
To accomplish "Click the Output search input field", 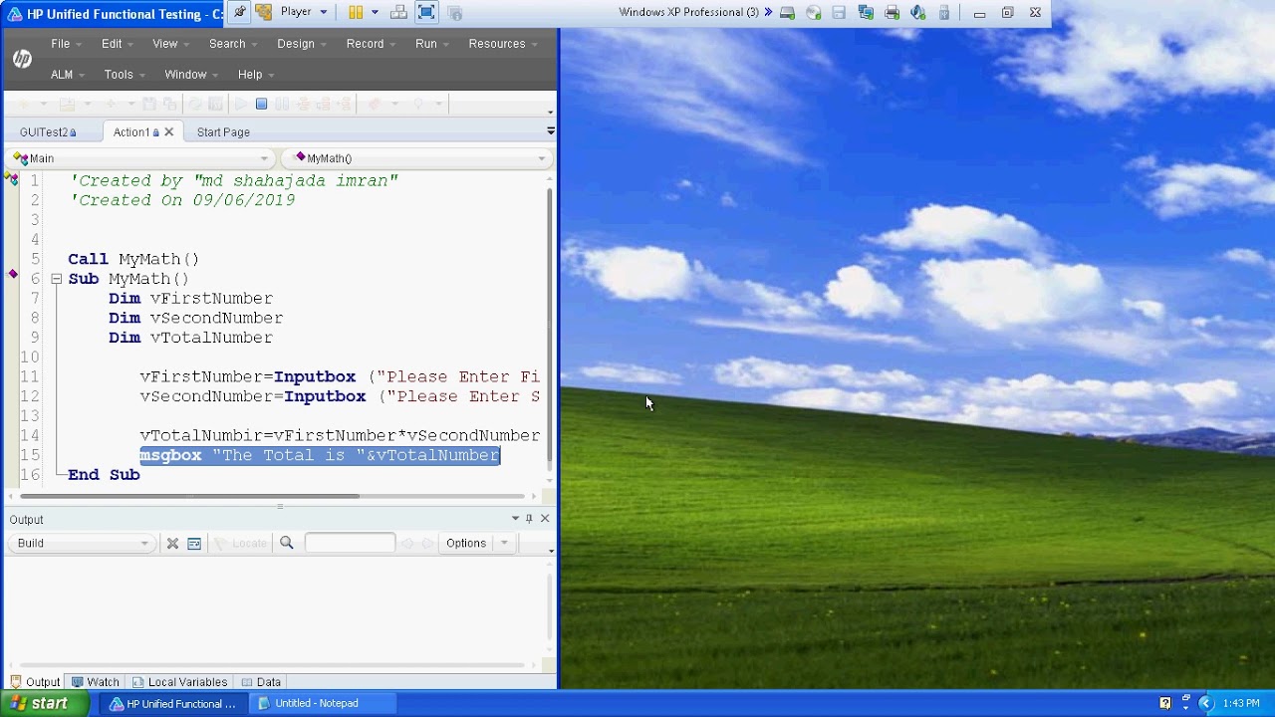I will coord(350,543).
